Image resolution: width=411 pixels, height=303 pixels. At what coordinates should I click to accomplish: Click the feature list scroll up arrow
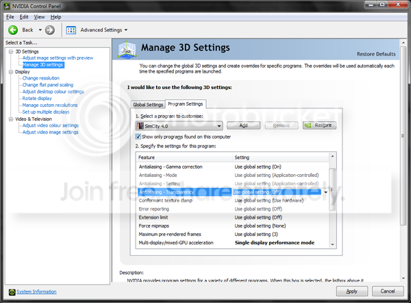click(332, 156)
